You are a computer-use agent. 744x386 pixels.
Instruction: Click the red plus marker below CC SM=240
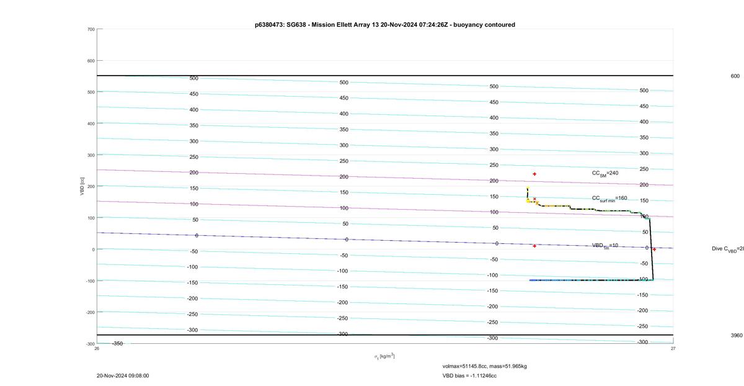pos(534,174)
